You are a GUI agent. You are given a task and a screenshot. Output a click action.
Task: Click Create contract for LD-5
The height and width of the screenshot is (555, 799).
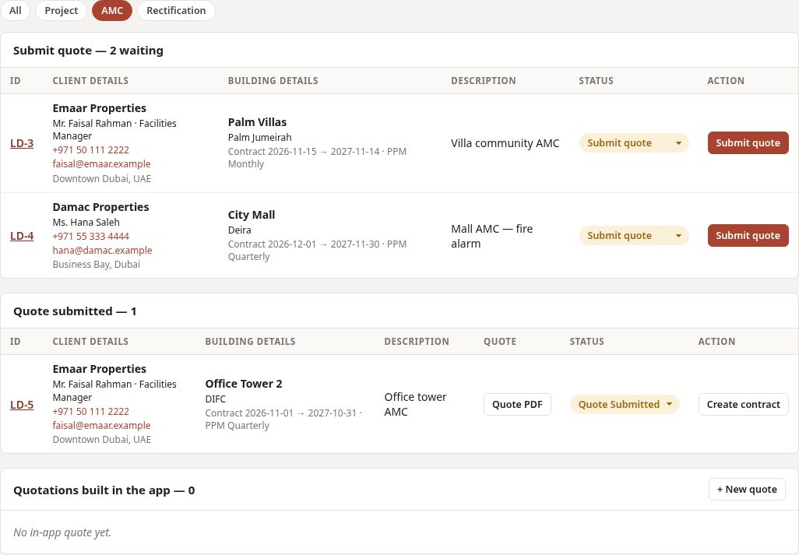(744, 404)
